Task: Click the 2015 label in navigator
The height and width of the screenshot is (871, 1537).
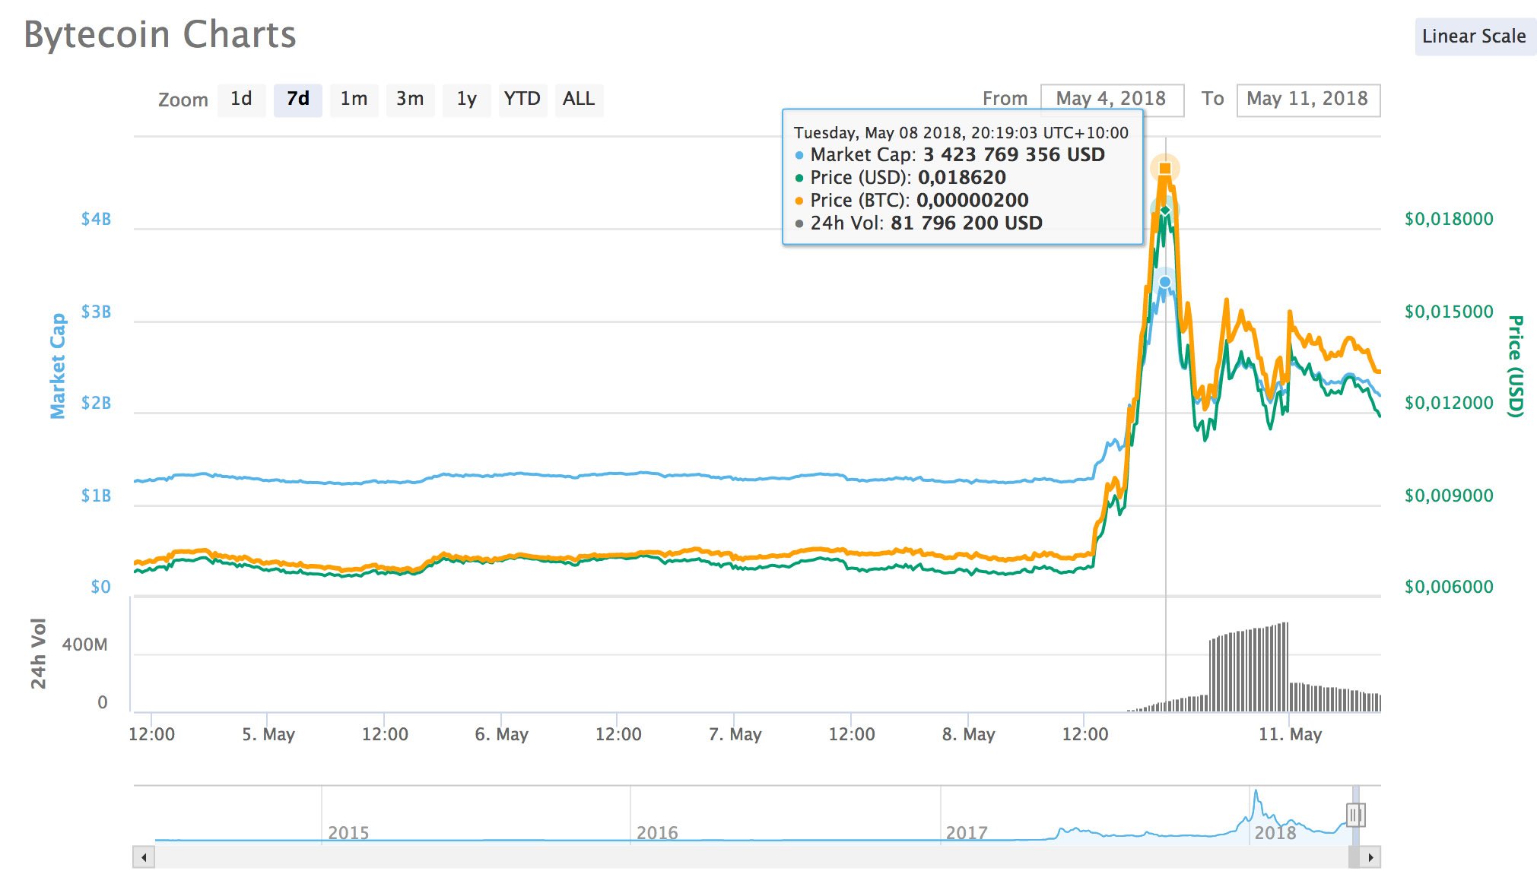Action: [348, 833]
